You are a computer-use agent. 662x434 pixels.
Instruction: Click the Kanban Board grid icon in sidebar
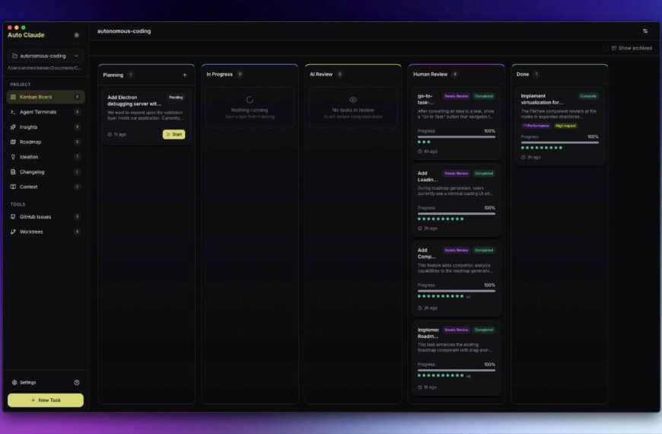13,97
